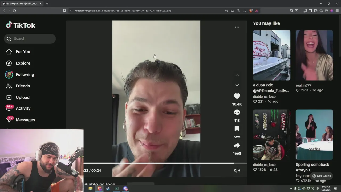Viewport: 341px width, 192px height.
Task: Open Windows notification center icon
Action: click(x=335, y=189)
